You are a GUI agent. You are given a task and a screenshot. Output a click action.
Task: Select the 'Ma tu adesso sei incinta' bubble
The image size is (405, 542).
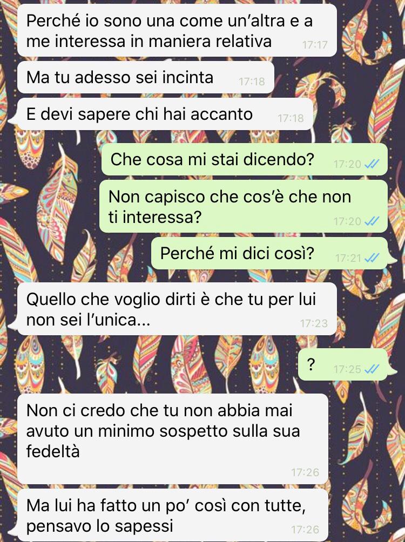pyautogui.click(x=146, y=77)
